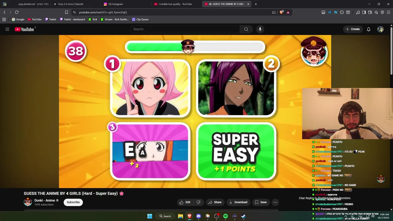View site information icon in address bar
Screen dimensions: 393x221
point(74,12)
